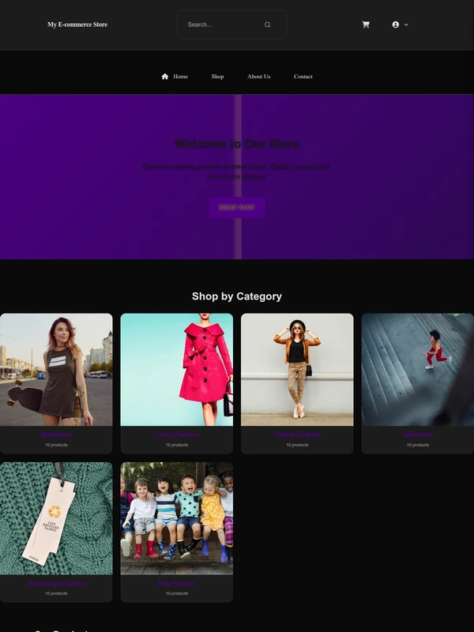Click the Luxury Fashion category title
Image resolution: width=474 pixels, height=632 pixels.
point(176,434)
